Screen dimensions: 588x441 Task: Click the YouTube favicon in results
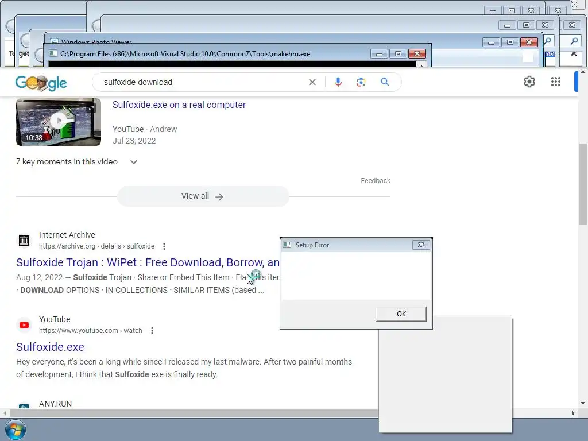pos(24,325)
